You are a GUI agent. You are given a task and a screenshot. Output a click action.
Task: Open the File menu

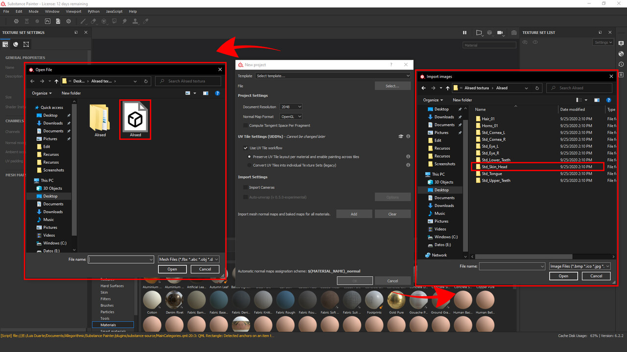(x=6, y=11)
